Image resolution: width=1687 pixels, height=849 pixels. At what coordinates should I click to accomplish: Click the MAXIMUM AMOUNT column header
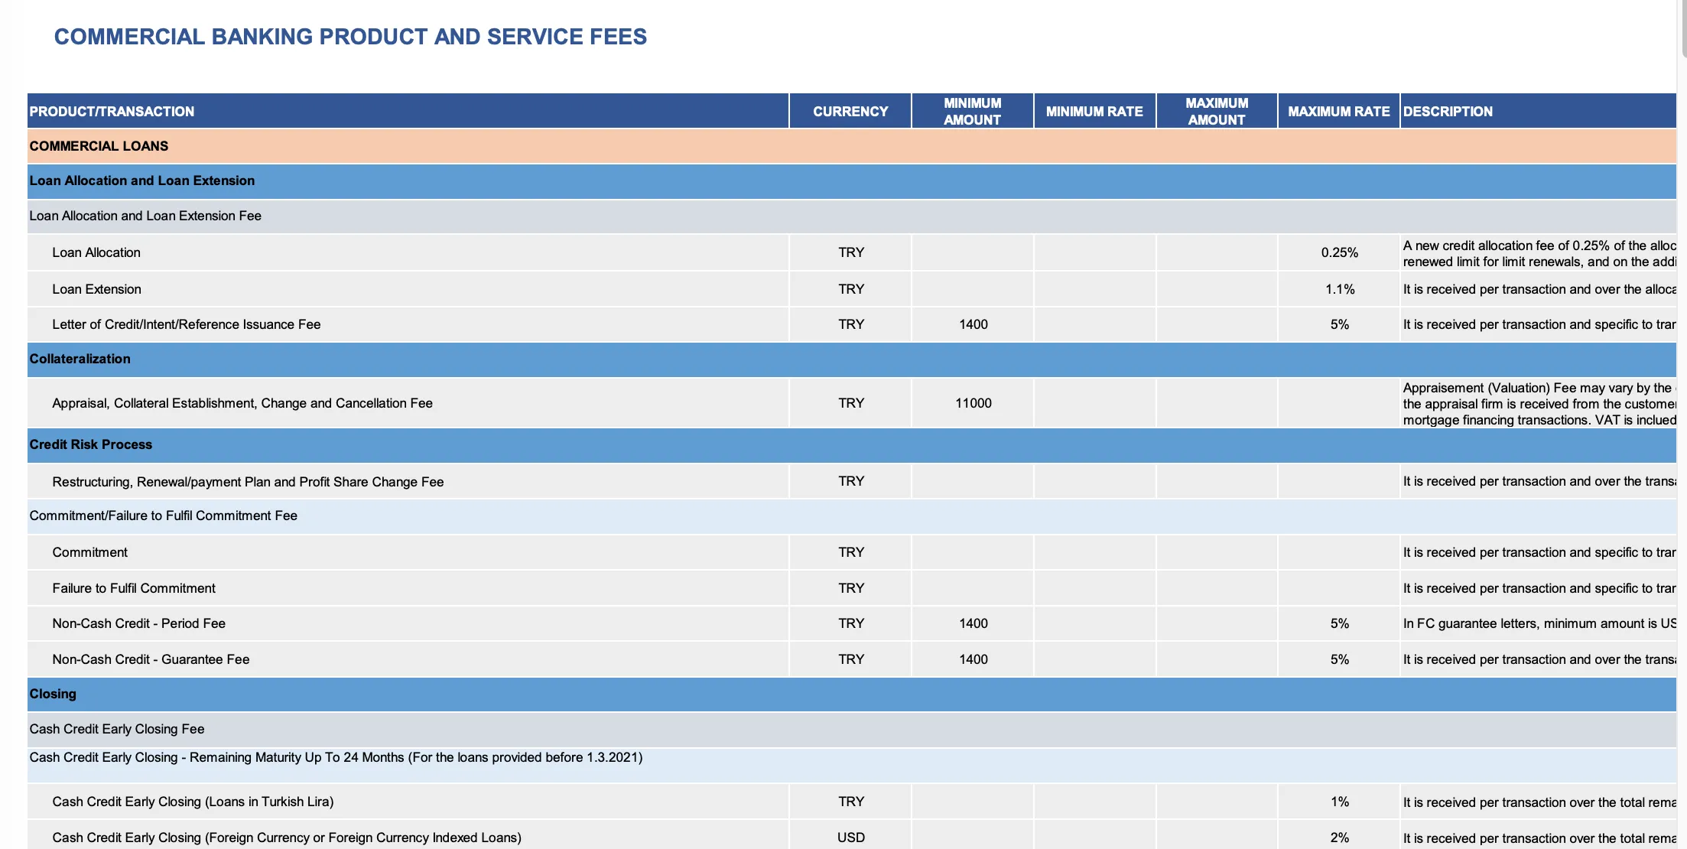click(x=1217, y=111)
